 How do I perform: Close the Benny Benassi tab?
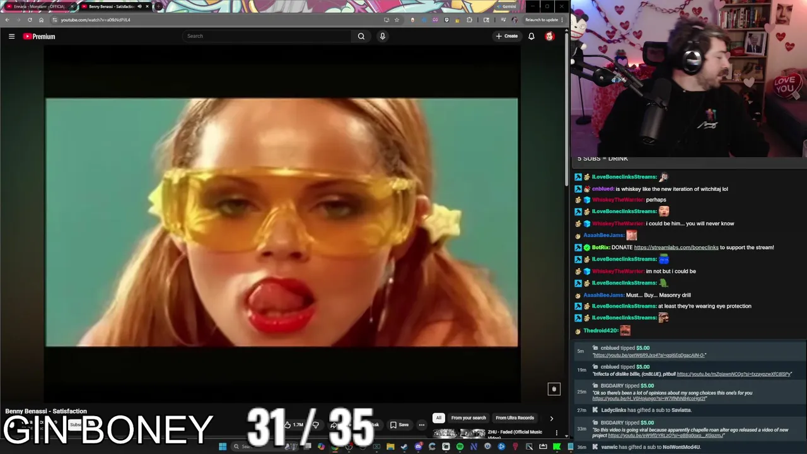pyautogui.click(x=148, y=6)
